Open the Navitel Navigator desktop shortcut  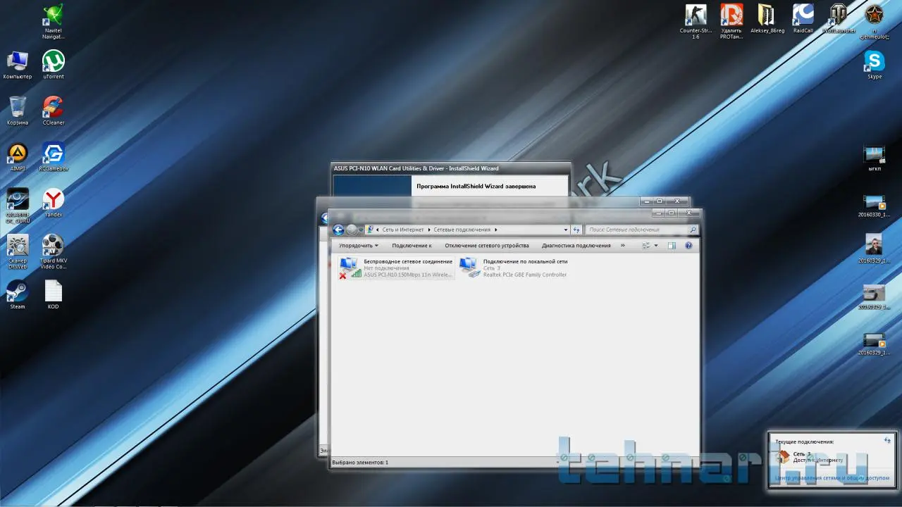click(54, 21)
